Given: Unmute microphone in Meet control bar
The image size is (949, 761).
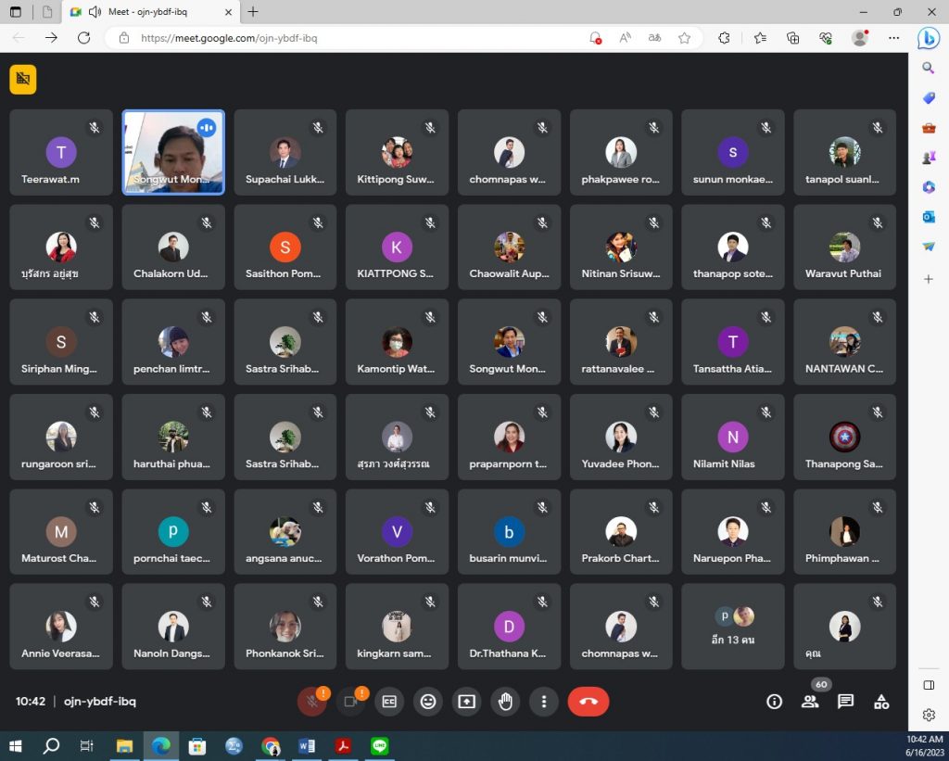Looking at the screenshot, I should coord(312,702).
